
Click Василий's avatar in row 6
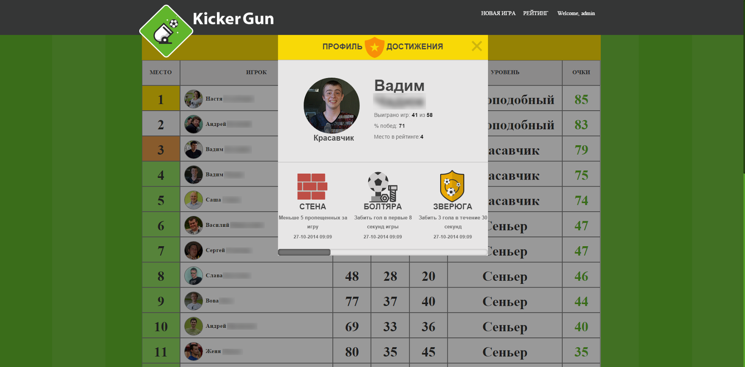pyautogui.click(x=194, y=225)
